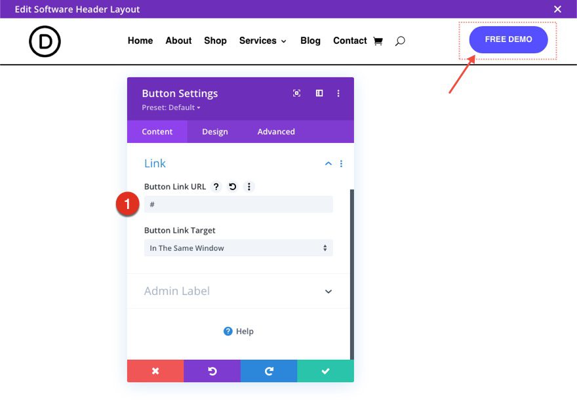
Task: Discard changes with the red X button
Action: [x=155, y=370]
